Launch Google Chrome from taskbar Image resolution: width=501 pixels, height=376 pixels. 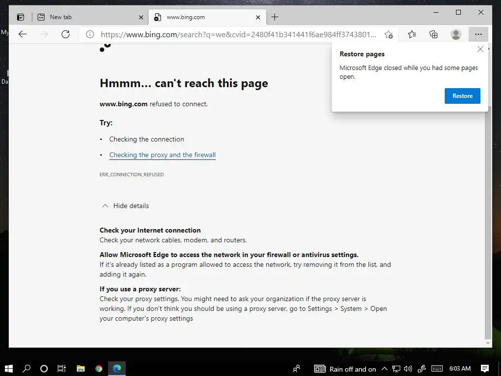[x=99, y=369]
